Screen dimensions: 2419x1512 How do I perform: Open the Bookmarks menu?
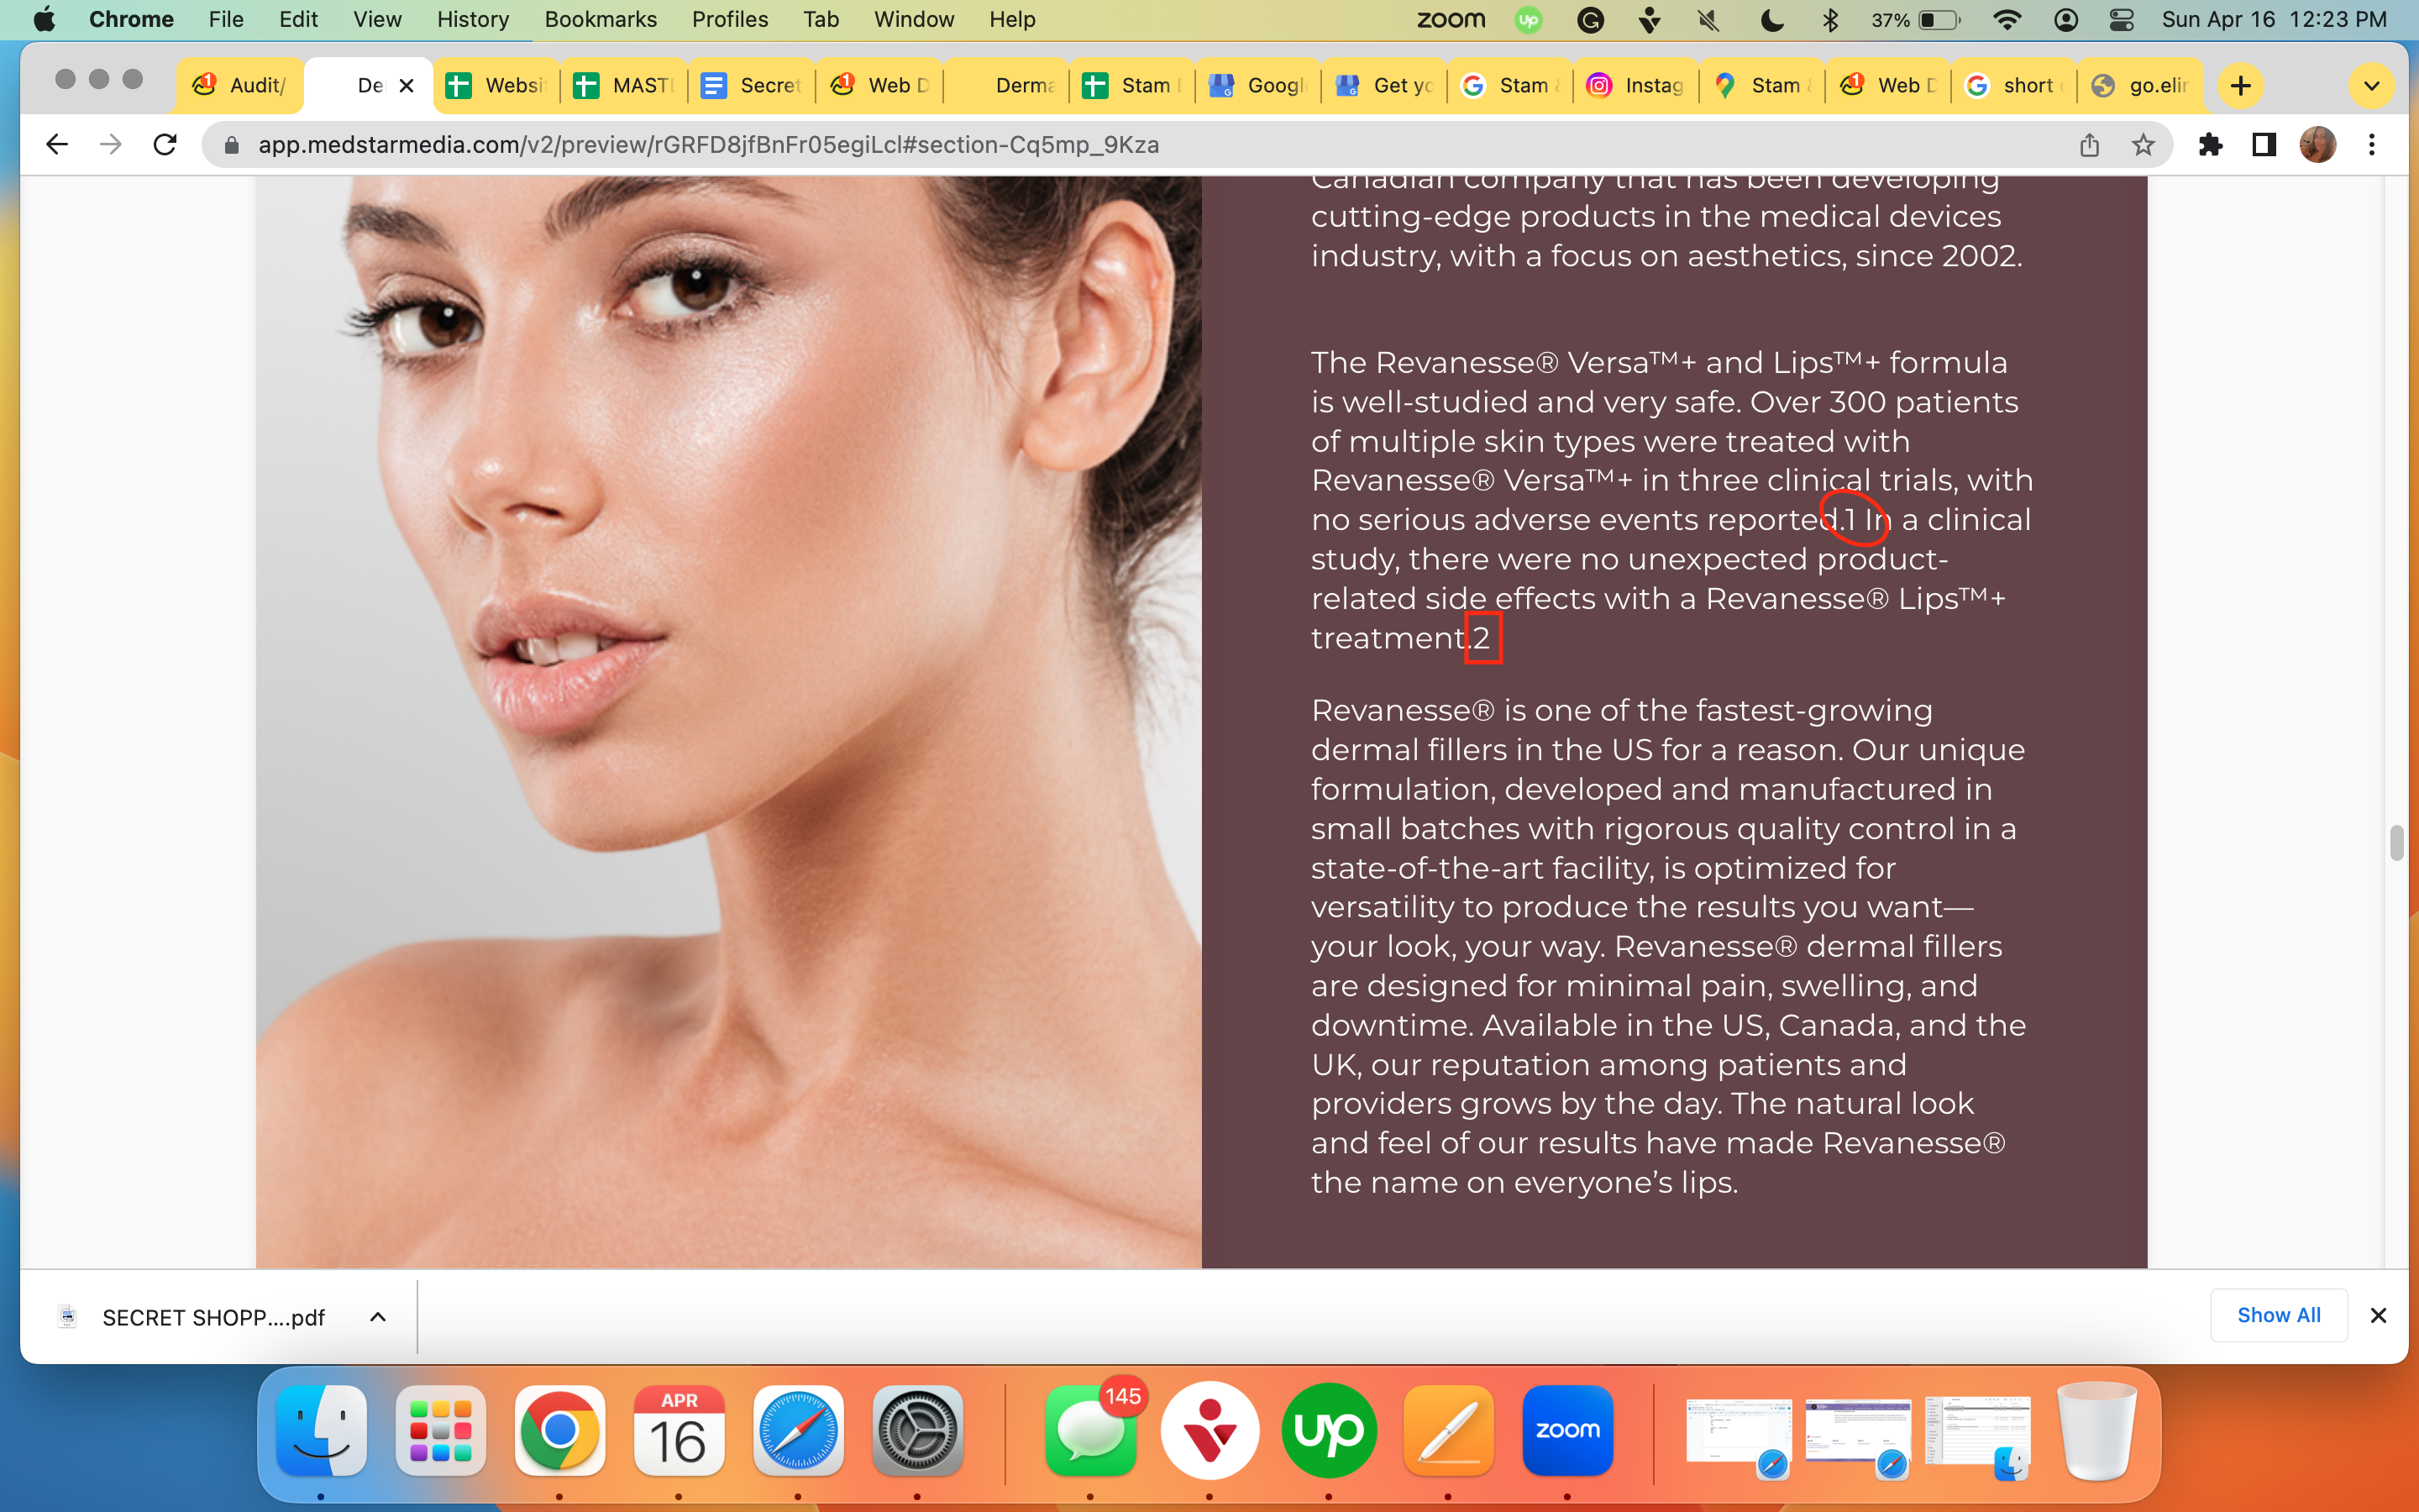tap(601, 20)
